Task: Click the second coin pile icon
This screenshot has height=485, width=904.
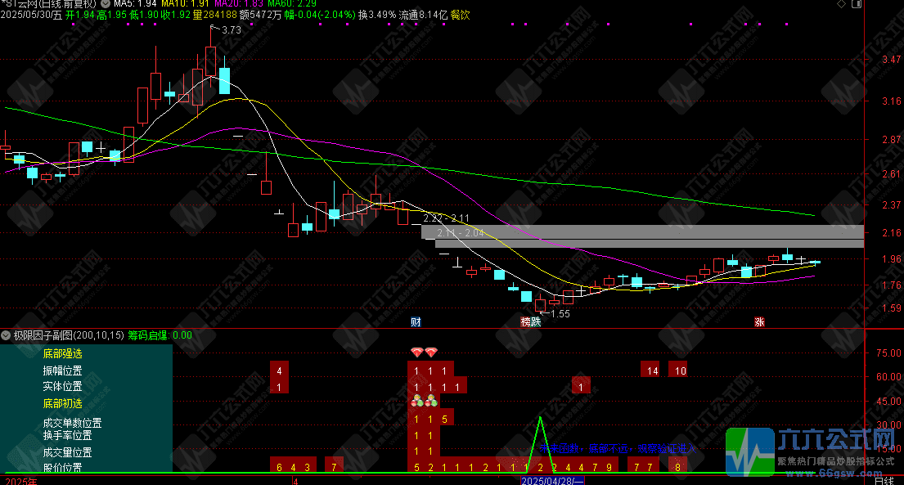Action: click(431, 401)
